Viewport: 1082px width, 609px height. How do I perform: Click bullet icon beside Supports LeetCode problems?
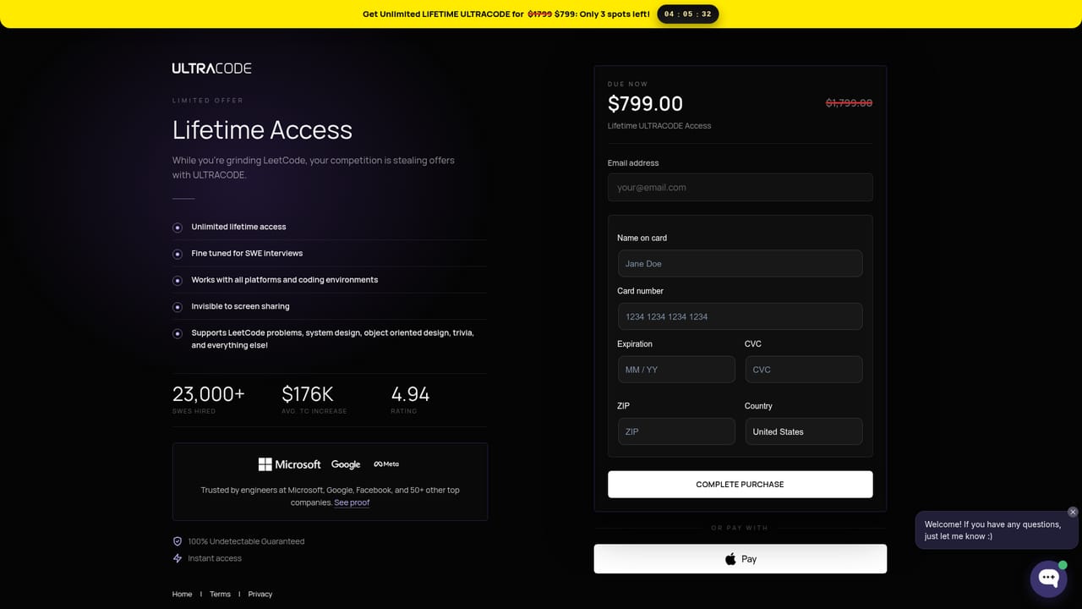[178, 333]
